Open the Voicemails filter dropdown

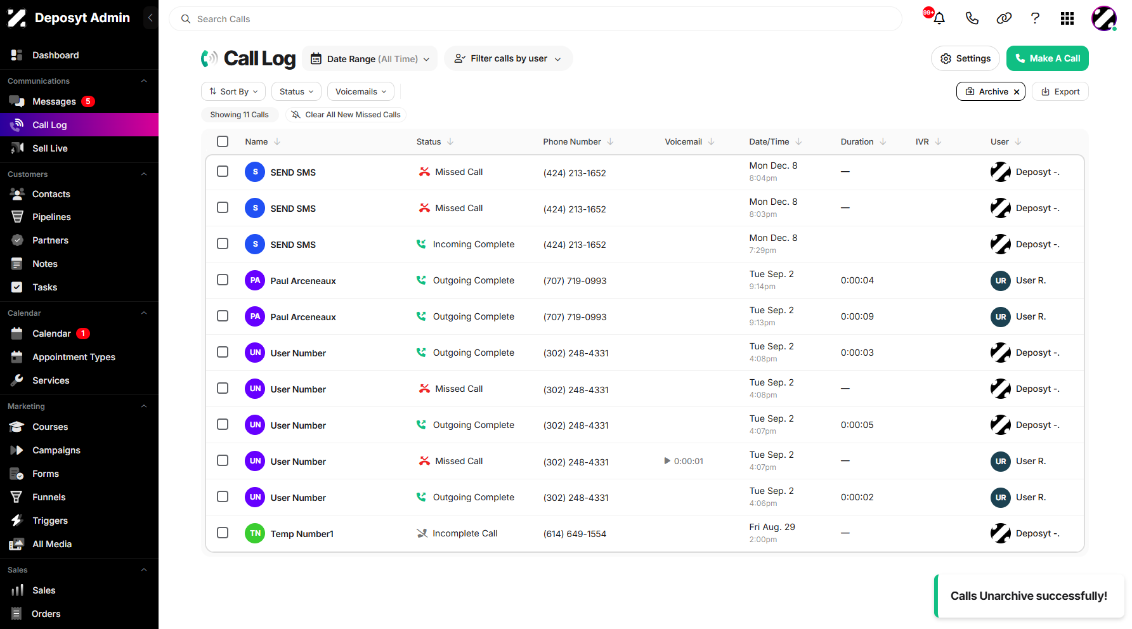point(360,91)
